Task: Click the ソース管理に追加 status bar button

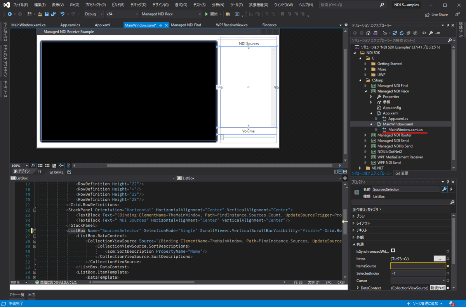Action: [426, 304]
